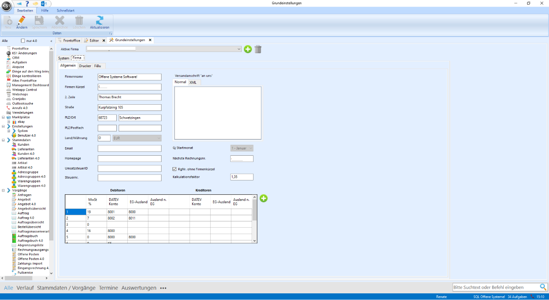Click 'Stammdaten / Vorgänge' in bottom navigation
Screen dimensions: 549x300
(x=66, y=288)
